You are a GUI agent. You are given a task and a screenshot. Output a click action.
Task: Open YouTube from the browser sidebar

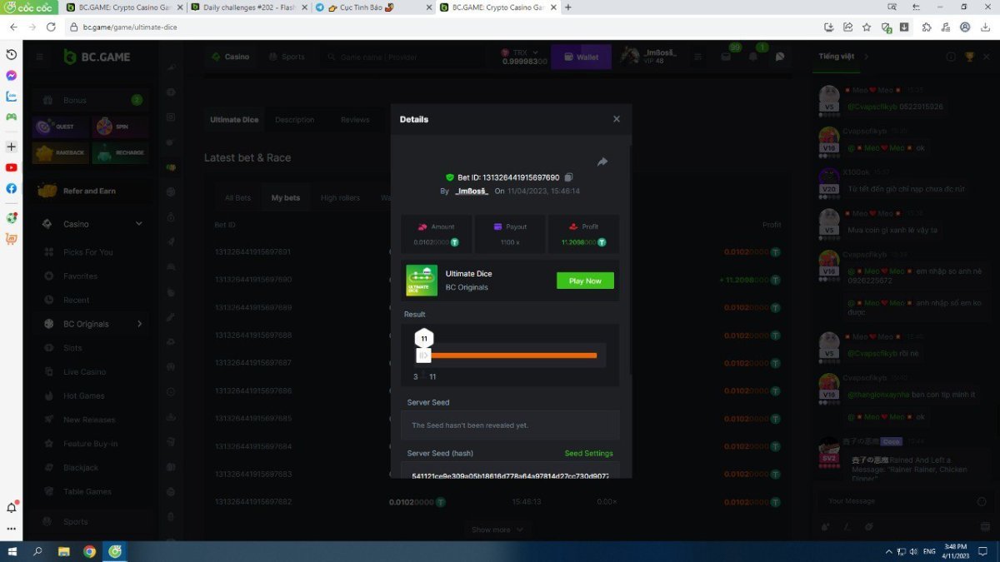click(12, 167)
